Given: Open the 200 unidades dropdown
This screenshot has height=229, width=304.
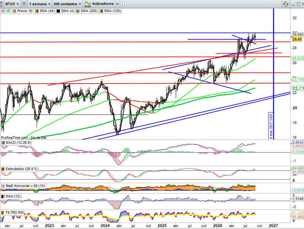Looking at the screenshot, I should [67, 4].
